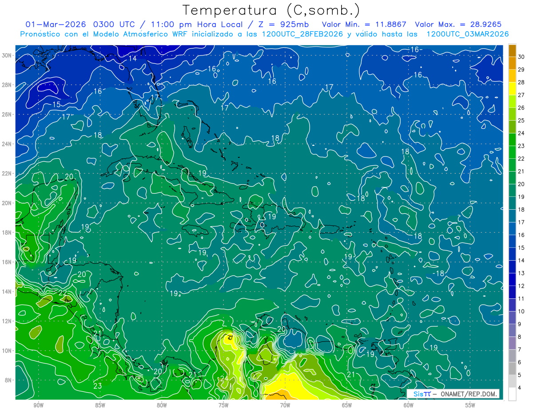Click the '75W' longitude axis label
Image resolution: width=533 pixels, height=411 pixels.
pos(223,405)
